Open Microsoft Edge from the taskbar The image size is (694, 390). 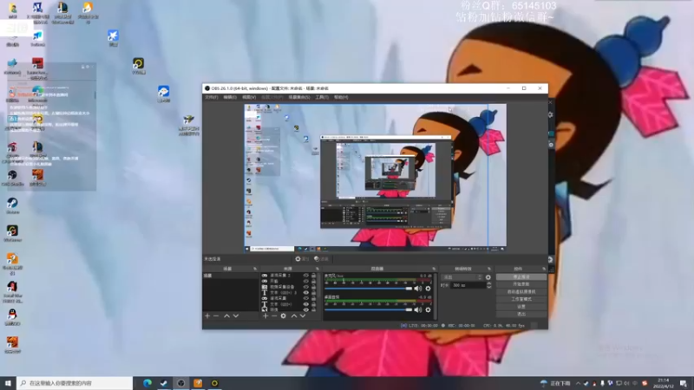(x=147, y=383)
